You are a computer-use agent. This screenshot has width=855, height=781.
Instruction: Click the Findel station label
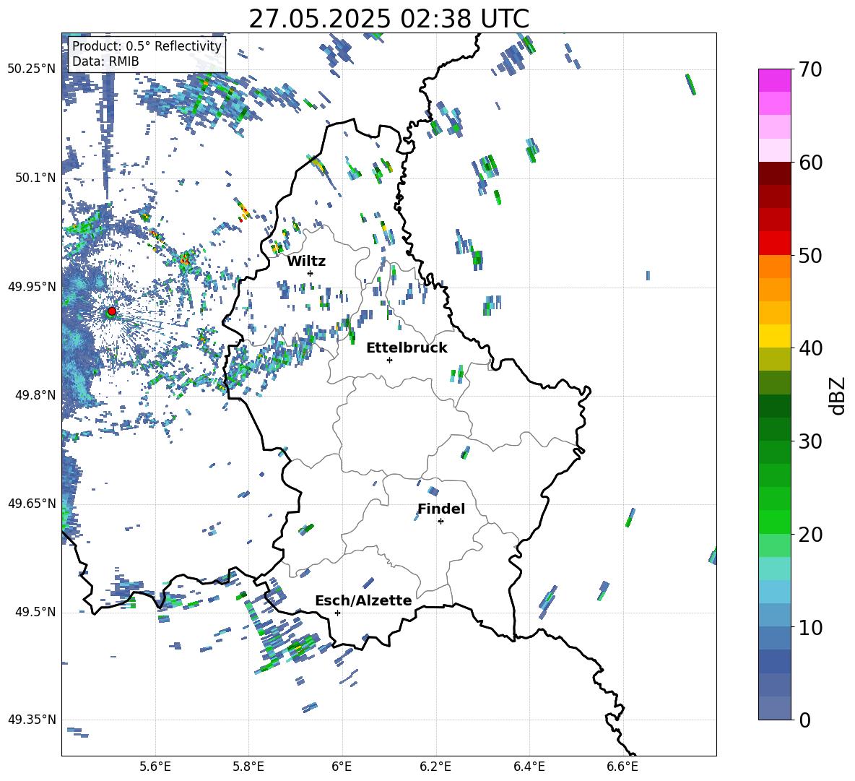pos(441,509)
